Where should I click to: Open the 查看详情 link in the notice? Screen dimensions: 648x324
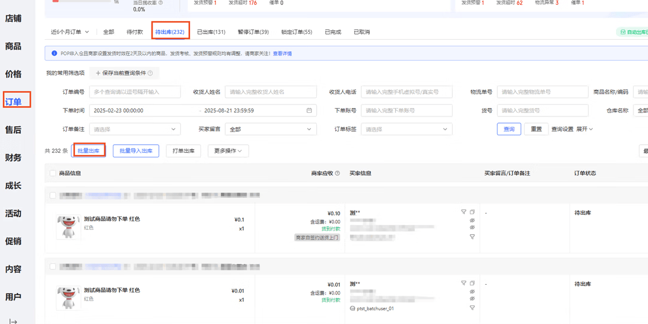(282, 54)
